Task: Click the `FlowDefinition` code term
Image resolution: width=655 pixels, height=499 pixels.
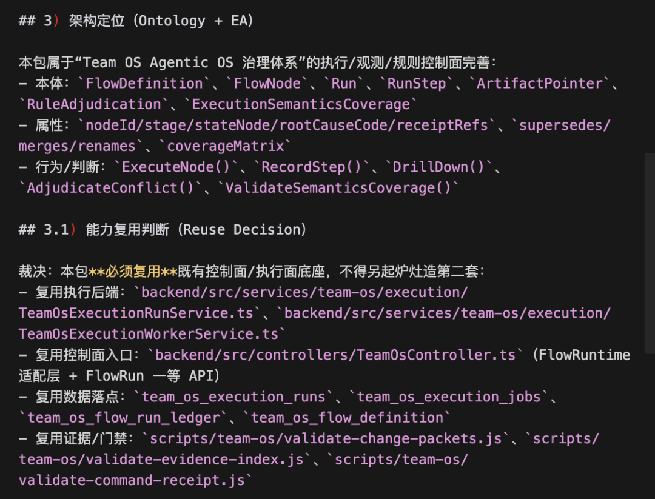Action: click(x=144, y=84)
